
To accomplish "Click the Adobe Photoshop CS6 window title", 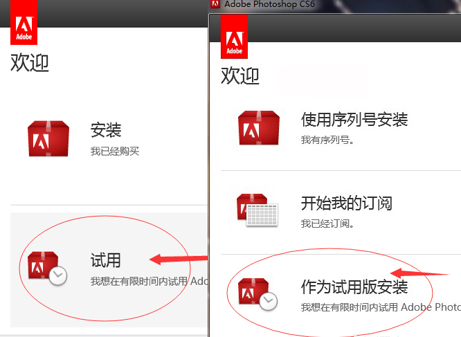I will tap(270, 5).
